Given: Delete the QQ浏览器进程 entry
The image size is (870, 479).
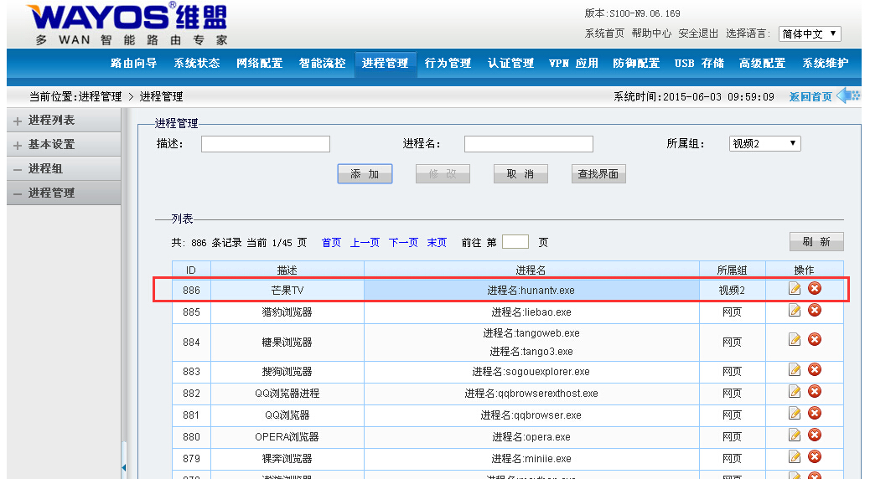Looking at the screenshot, I should coord(814,392).
